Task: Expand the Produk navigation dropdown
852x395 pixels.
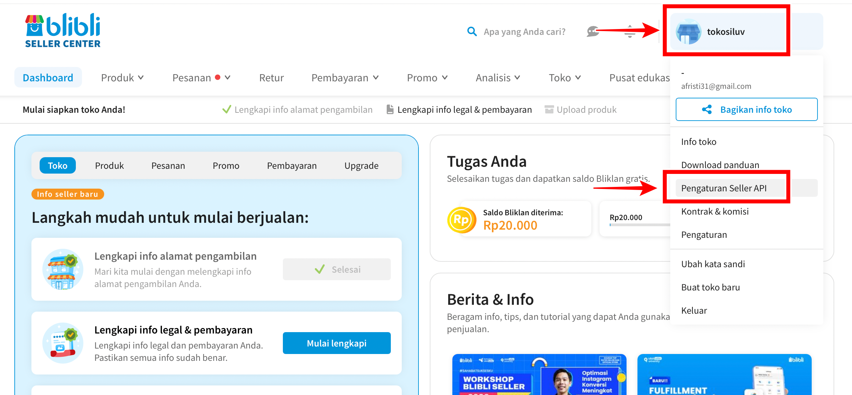Action: [x=141, y=78]
